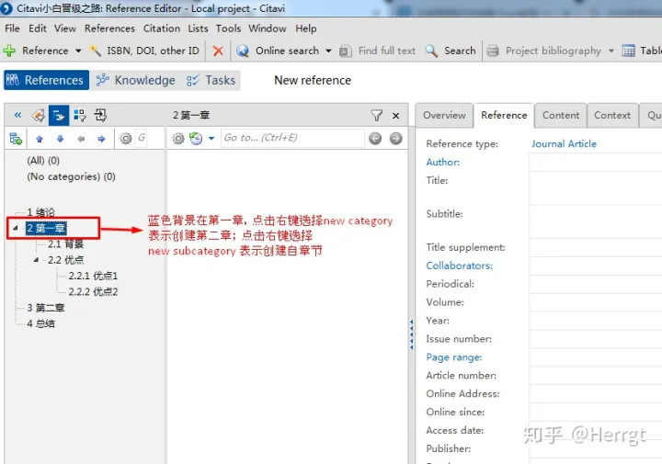The width and height of the screenshot is (662, 464).
Task: Click the colored squares filter icon
Action: [80, 115]
